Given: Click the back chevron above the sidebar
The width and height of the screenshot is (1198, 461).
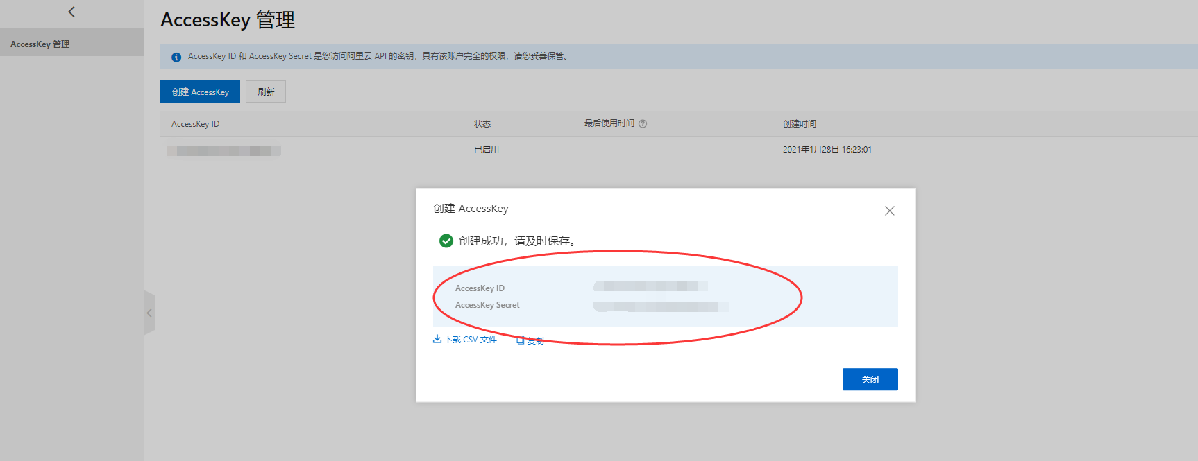Looking at the screenshot, I should (71, 12).
